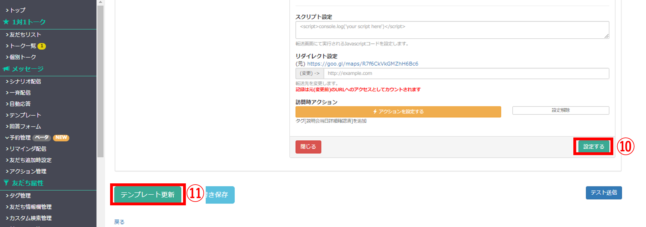Image resolution: width=646 pixels, height=227 pixels.
Task: Click the funnel icon beside 友だち属性
Action: click(x=6, y=183)
